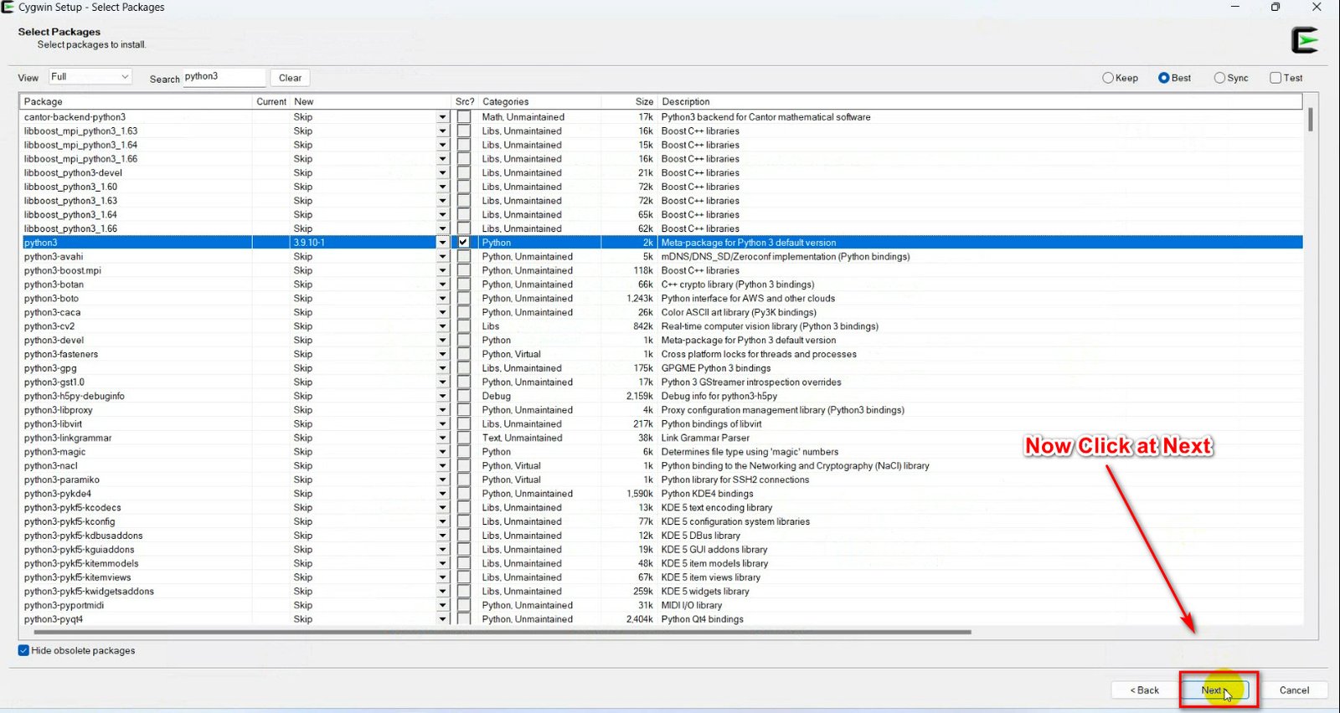This screenshot has width=1340, height=713.
Task: Select the python3-pykf5-kdbusaddons package row
Action: (x=661, y=536)
